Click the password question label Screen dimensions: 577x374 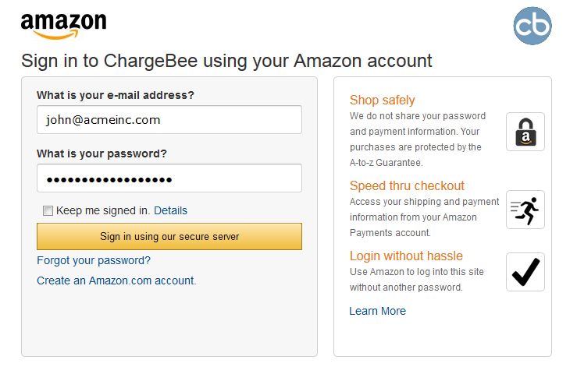coord(102,153)
